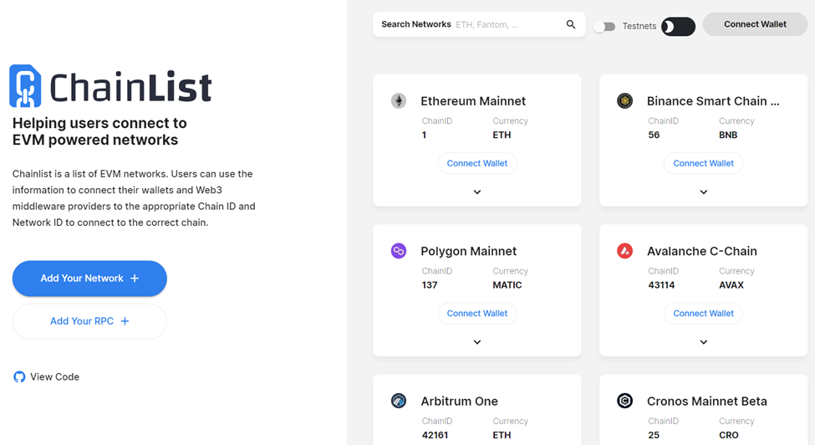Click the Ethereum Mainnet logo icon
The height and width of the screenshot is (445, 815).
tap(399, 100)
